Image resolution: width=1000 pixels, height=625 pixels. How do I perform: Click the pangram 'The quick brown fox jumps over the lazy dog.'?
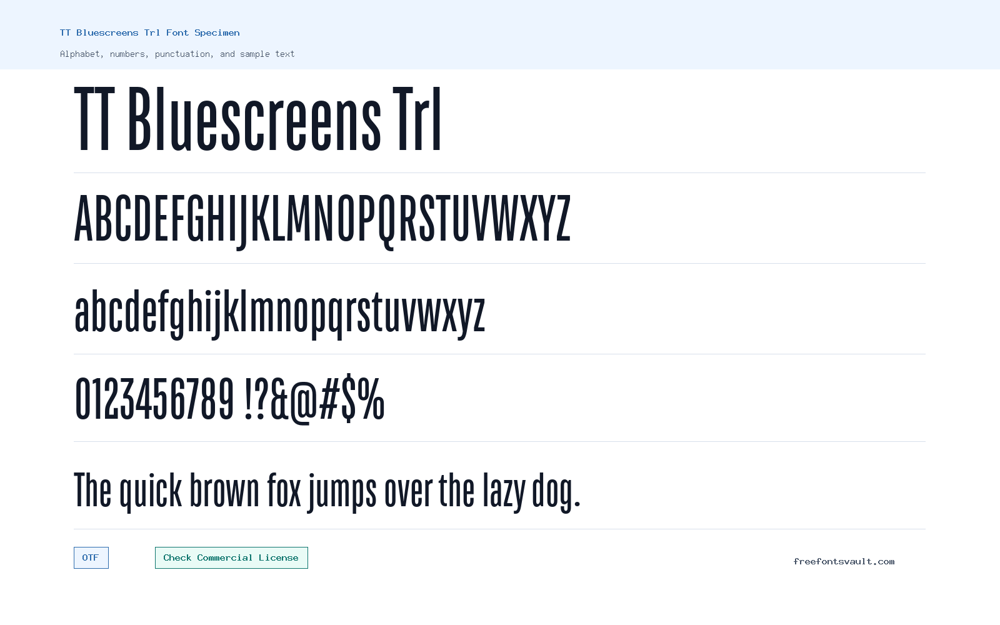pyautogui.click(x=327, y=492)
